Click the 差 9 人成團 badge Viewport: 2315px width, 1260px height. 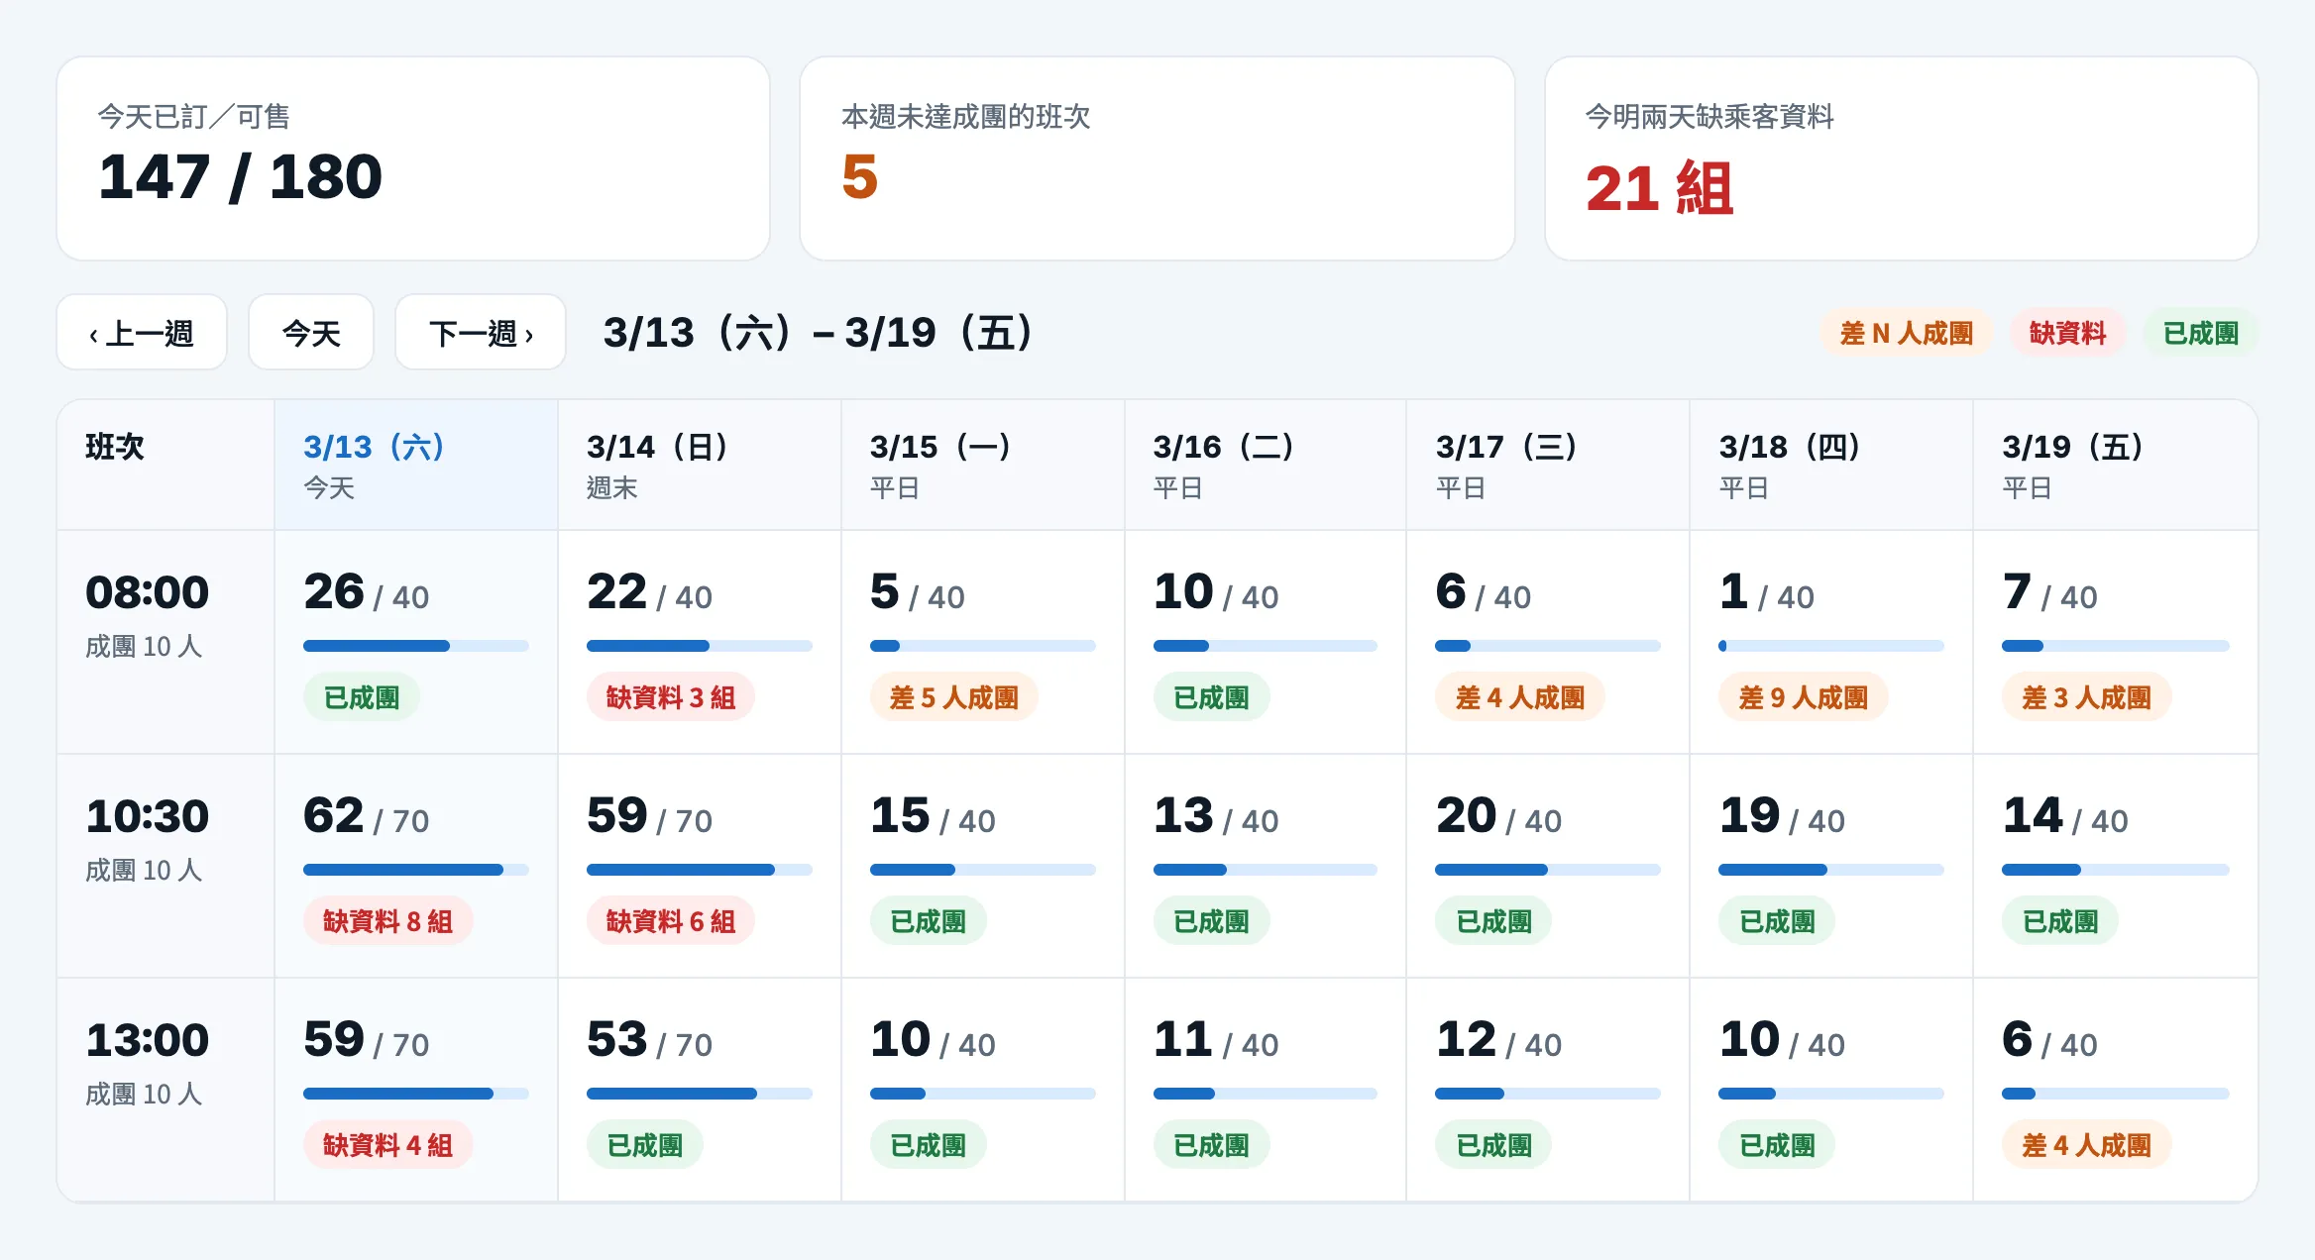click(x=1804, y=697)
